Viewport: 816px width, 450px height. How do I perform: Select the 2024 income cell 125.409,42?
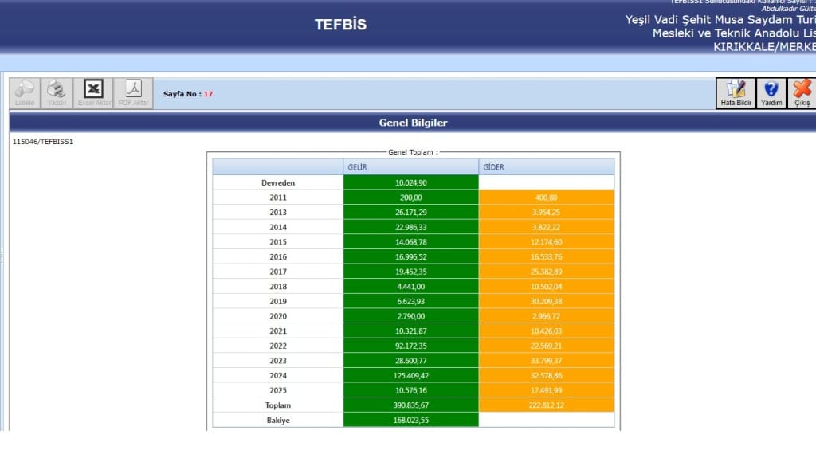(411, 375)
